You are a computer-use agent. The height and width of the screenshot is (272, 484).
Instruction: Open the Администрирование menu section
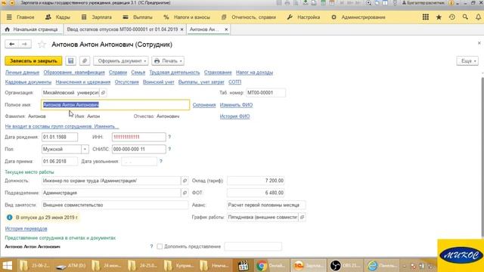point(358,17)
